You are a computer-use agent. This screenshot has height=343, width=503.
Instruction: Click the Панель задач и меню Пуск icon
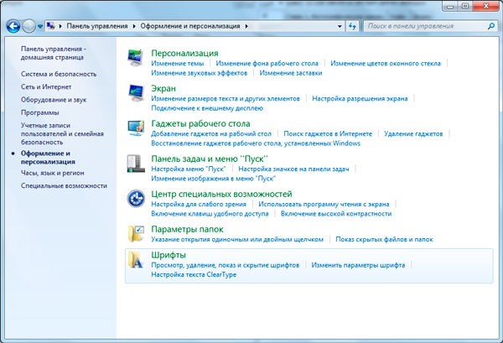[135, 163]
